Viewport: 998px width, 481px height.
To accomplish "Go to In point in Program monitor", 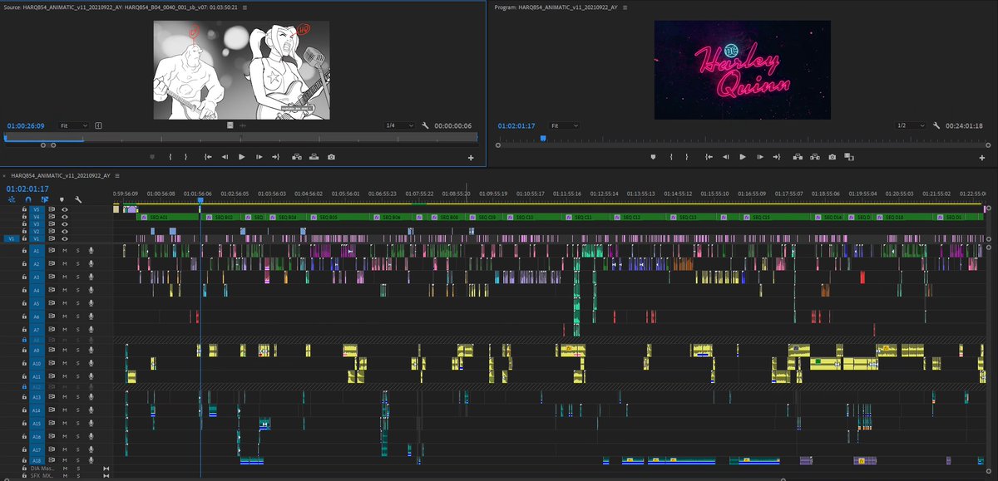I will [x=707, y=156].
